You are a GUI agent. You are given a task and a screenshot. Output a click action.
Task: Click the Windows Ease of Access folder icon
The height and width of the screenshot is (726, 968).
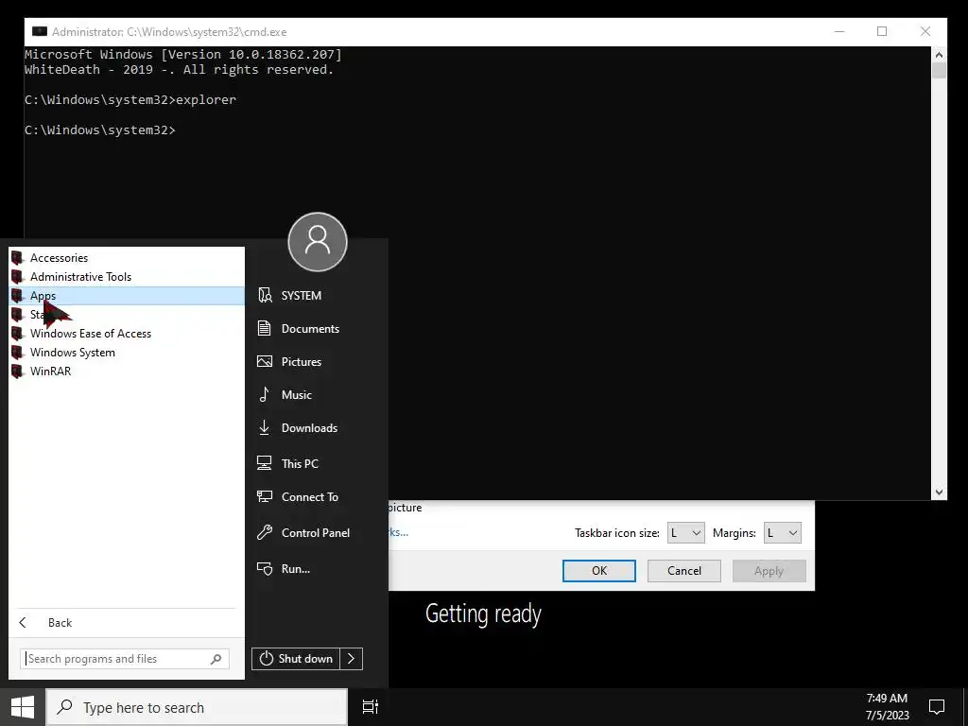(17, 334)
